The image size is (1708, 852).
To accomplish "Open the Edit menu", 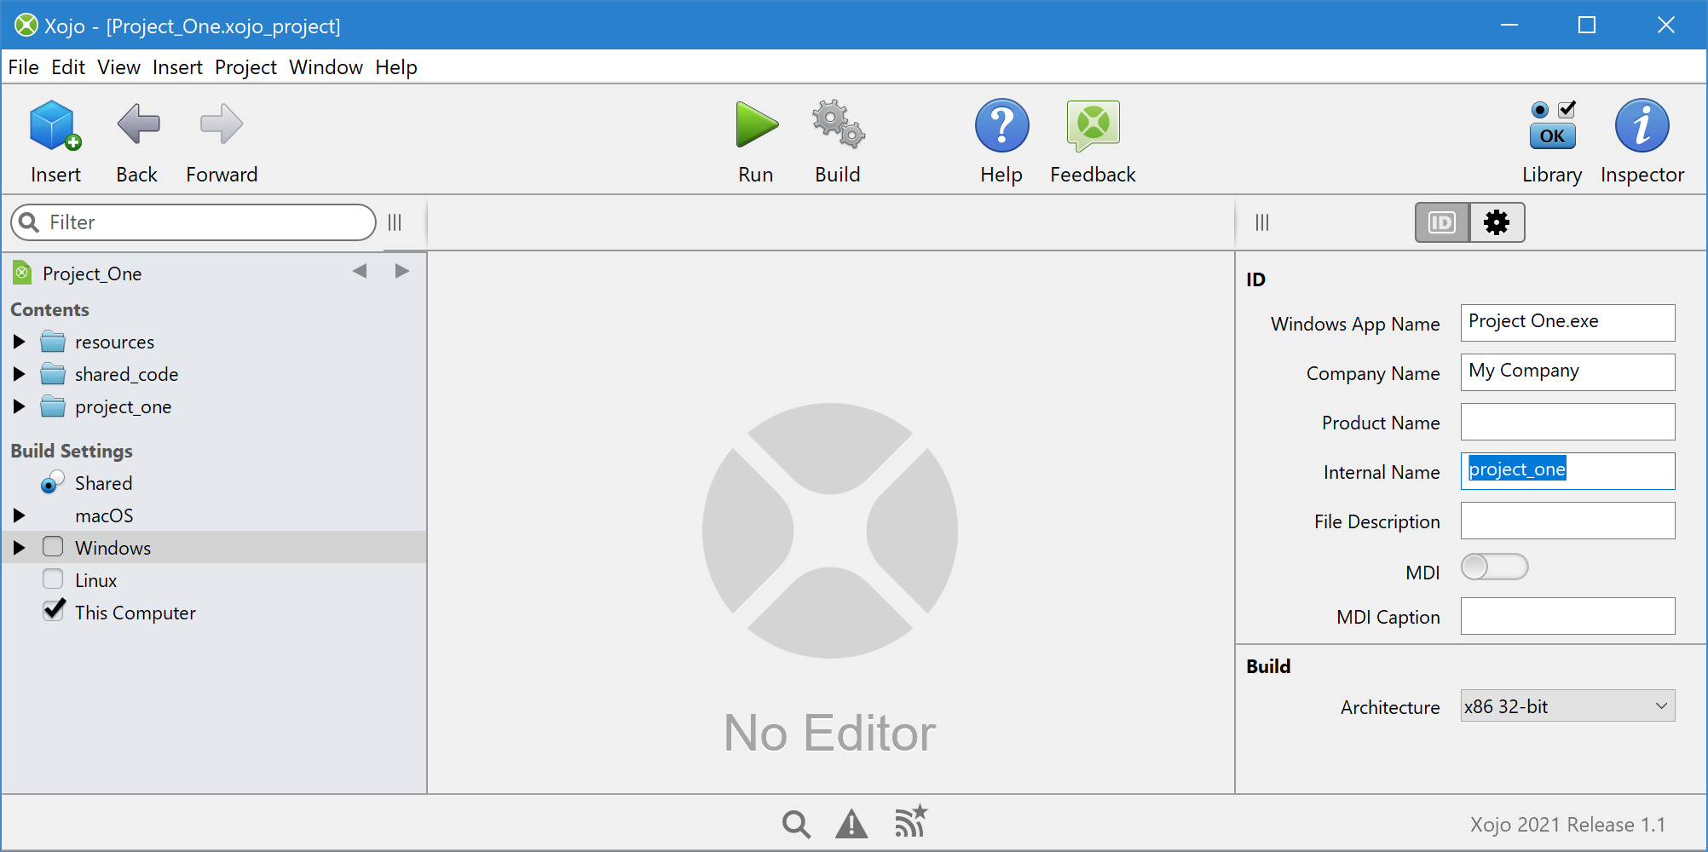I will tap(68, 67).
